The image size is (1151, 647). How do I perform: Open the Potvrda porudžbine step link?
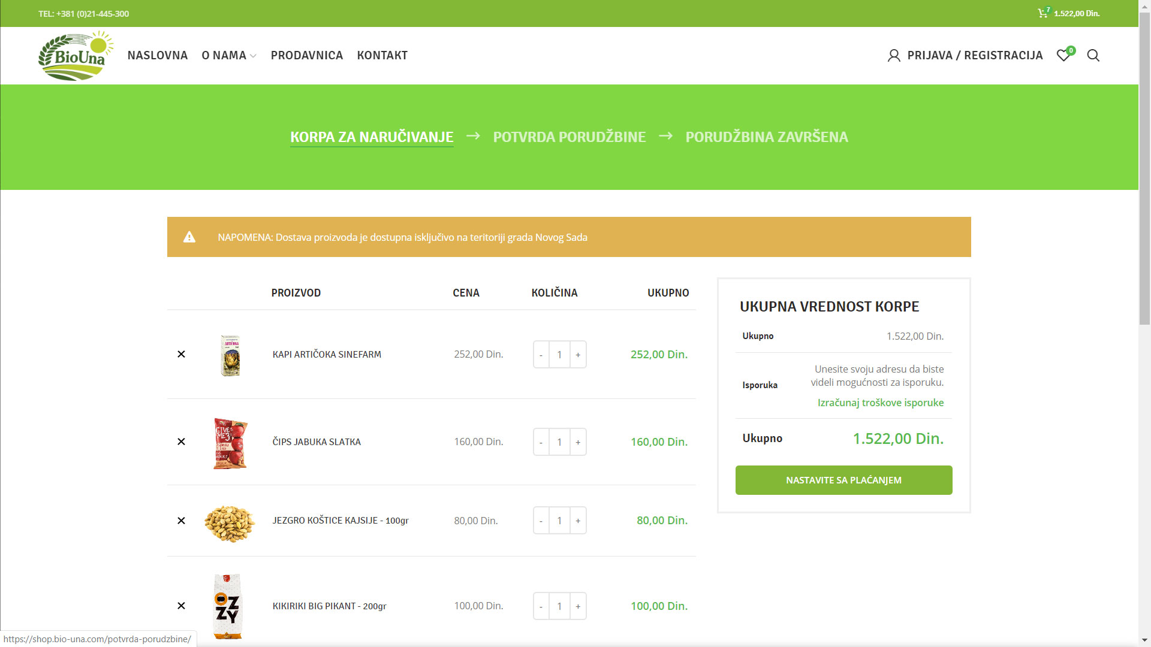coord(569,137)
